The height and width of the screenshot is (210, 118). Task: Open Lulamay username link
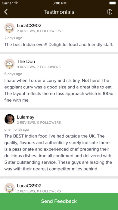(26, 117)
